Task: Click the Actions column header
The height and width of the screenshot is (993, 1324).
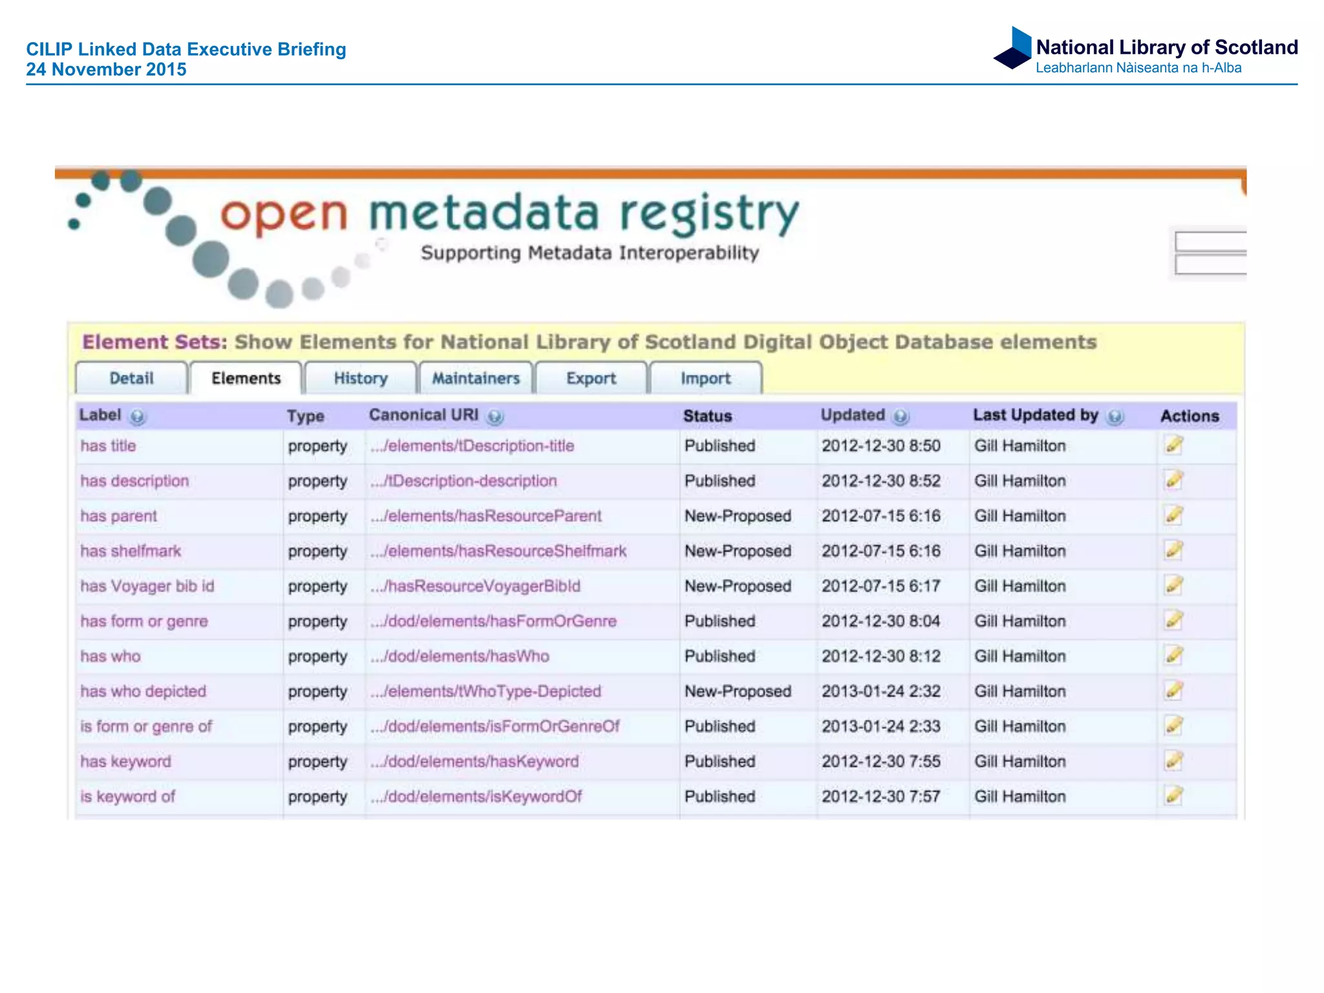Action: [1190, 416]
